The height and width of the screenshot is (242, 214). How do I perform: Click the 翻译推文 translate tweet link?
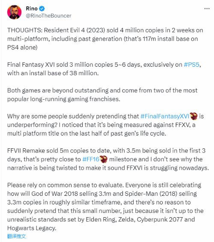point(16,236)
